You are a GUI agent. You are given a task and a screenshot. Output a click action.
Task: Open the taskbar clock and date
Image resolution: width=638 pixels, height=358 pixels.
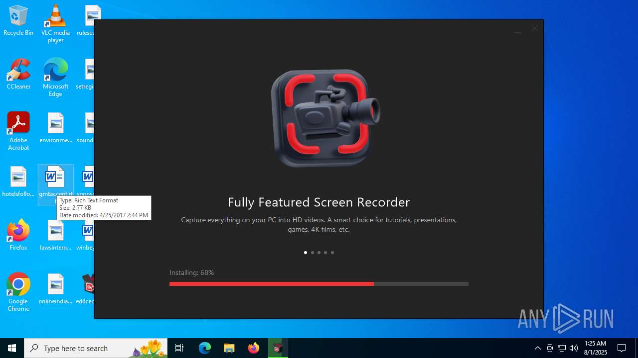(x=595, y=348)
